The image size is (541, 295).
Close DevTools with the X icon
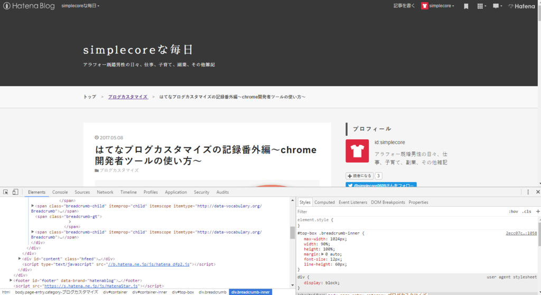pos(537,192)
